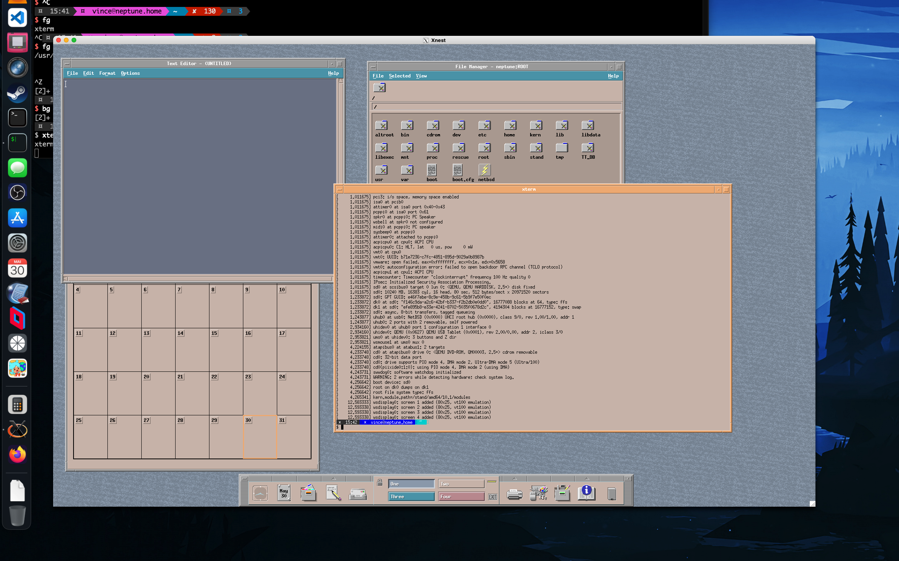The height and width of the screenshot is (561, 899).
Task: Open the Help Manager info book icon
Action: pyautogui.click(x=586, y=493)
